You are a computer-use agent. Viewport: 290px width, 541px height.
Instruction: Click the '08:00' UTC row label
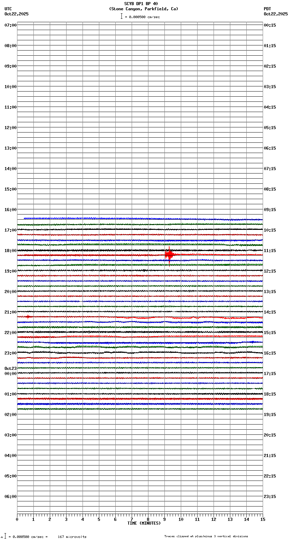11,46
